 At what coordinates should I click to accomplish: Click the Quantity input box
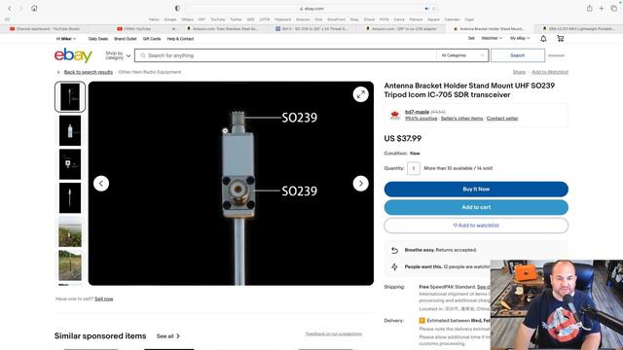414,168
